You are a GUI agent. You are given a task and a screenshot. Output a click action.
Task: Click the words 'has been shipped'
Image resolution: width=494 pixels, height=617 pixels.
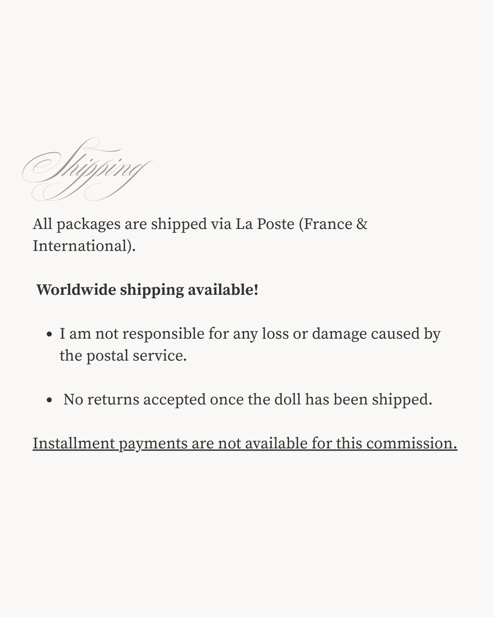(x=368, y=399)
